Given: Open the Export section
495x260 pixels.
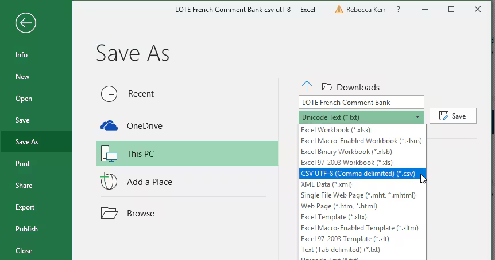Looking at the screenshot, I should tap(36, 207).
